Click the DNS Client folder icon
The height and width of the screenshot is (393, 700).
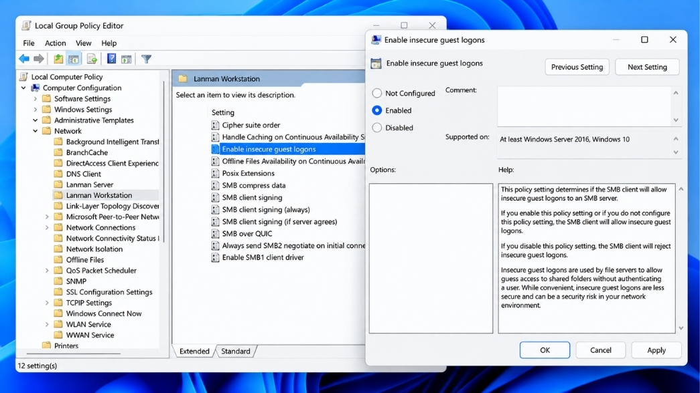(x=58, y=174)
